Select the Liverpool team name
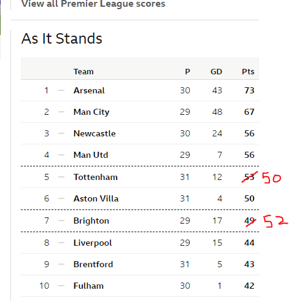 (x=93, y=243)
